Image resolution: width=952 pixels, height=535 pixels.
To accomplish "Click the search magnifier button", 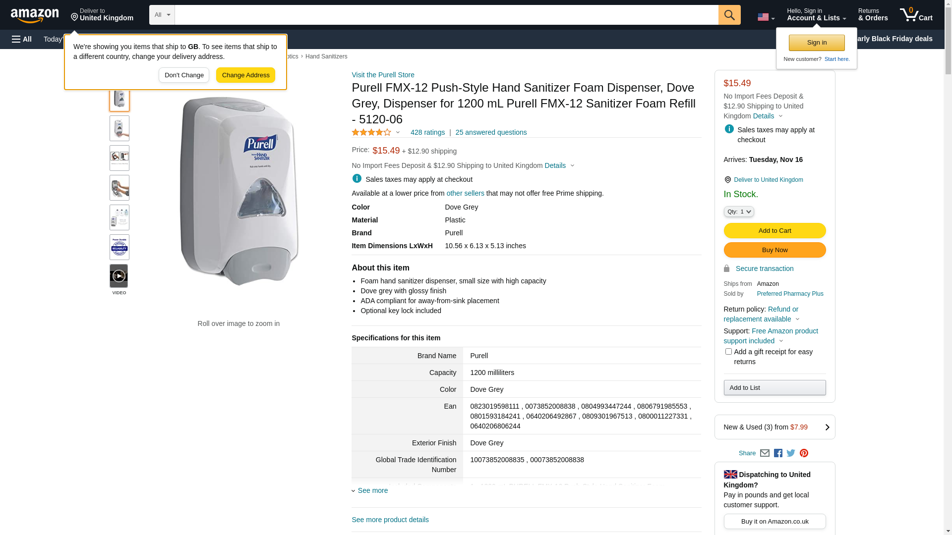I will [729, 15].
